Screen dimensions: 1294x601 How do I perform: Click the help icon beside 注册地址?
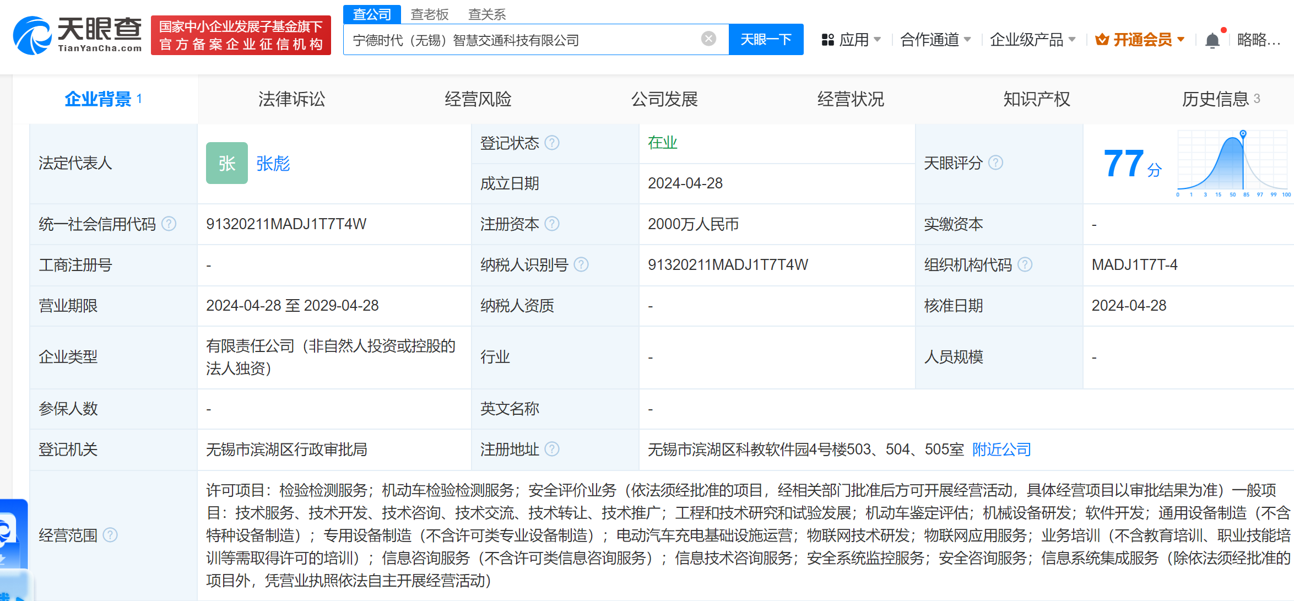[553, 450]
